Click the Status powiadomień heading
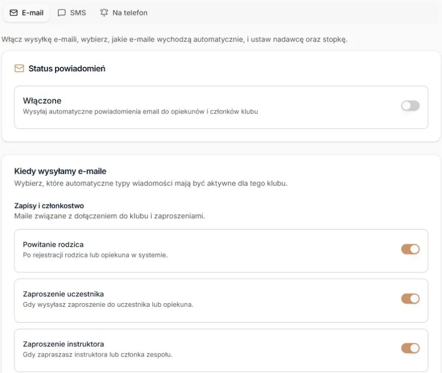Screen dimensions: 442x373 pos(67,68)
